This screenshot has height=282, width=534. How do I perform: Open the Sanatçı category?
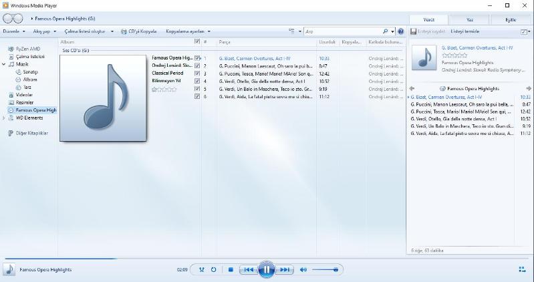[30, 72]
